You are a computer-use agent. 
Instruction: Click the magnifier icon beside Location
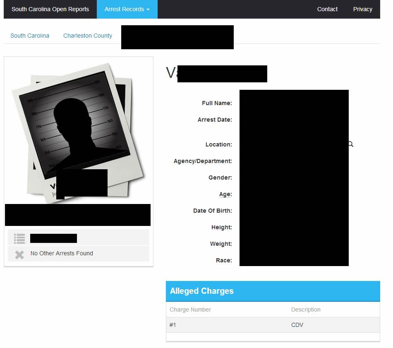(351, 144)
